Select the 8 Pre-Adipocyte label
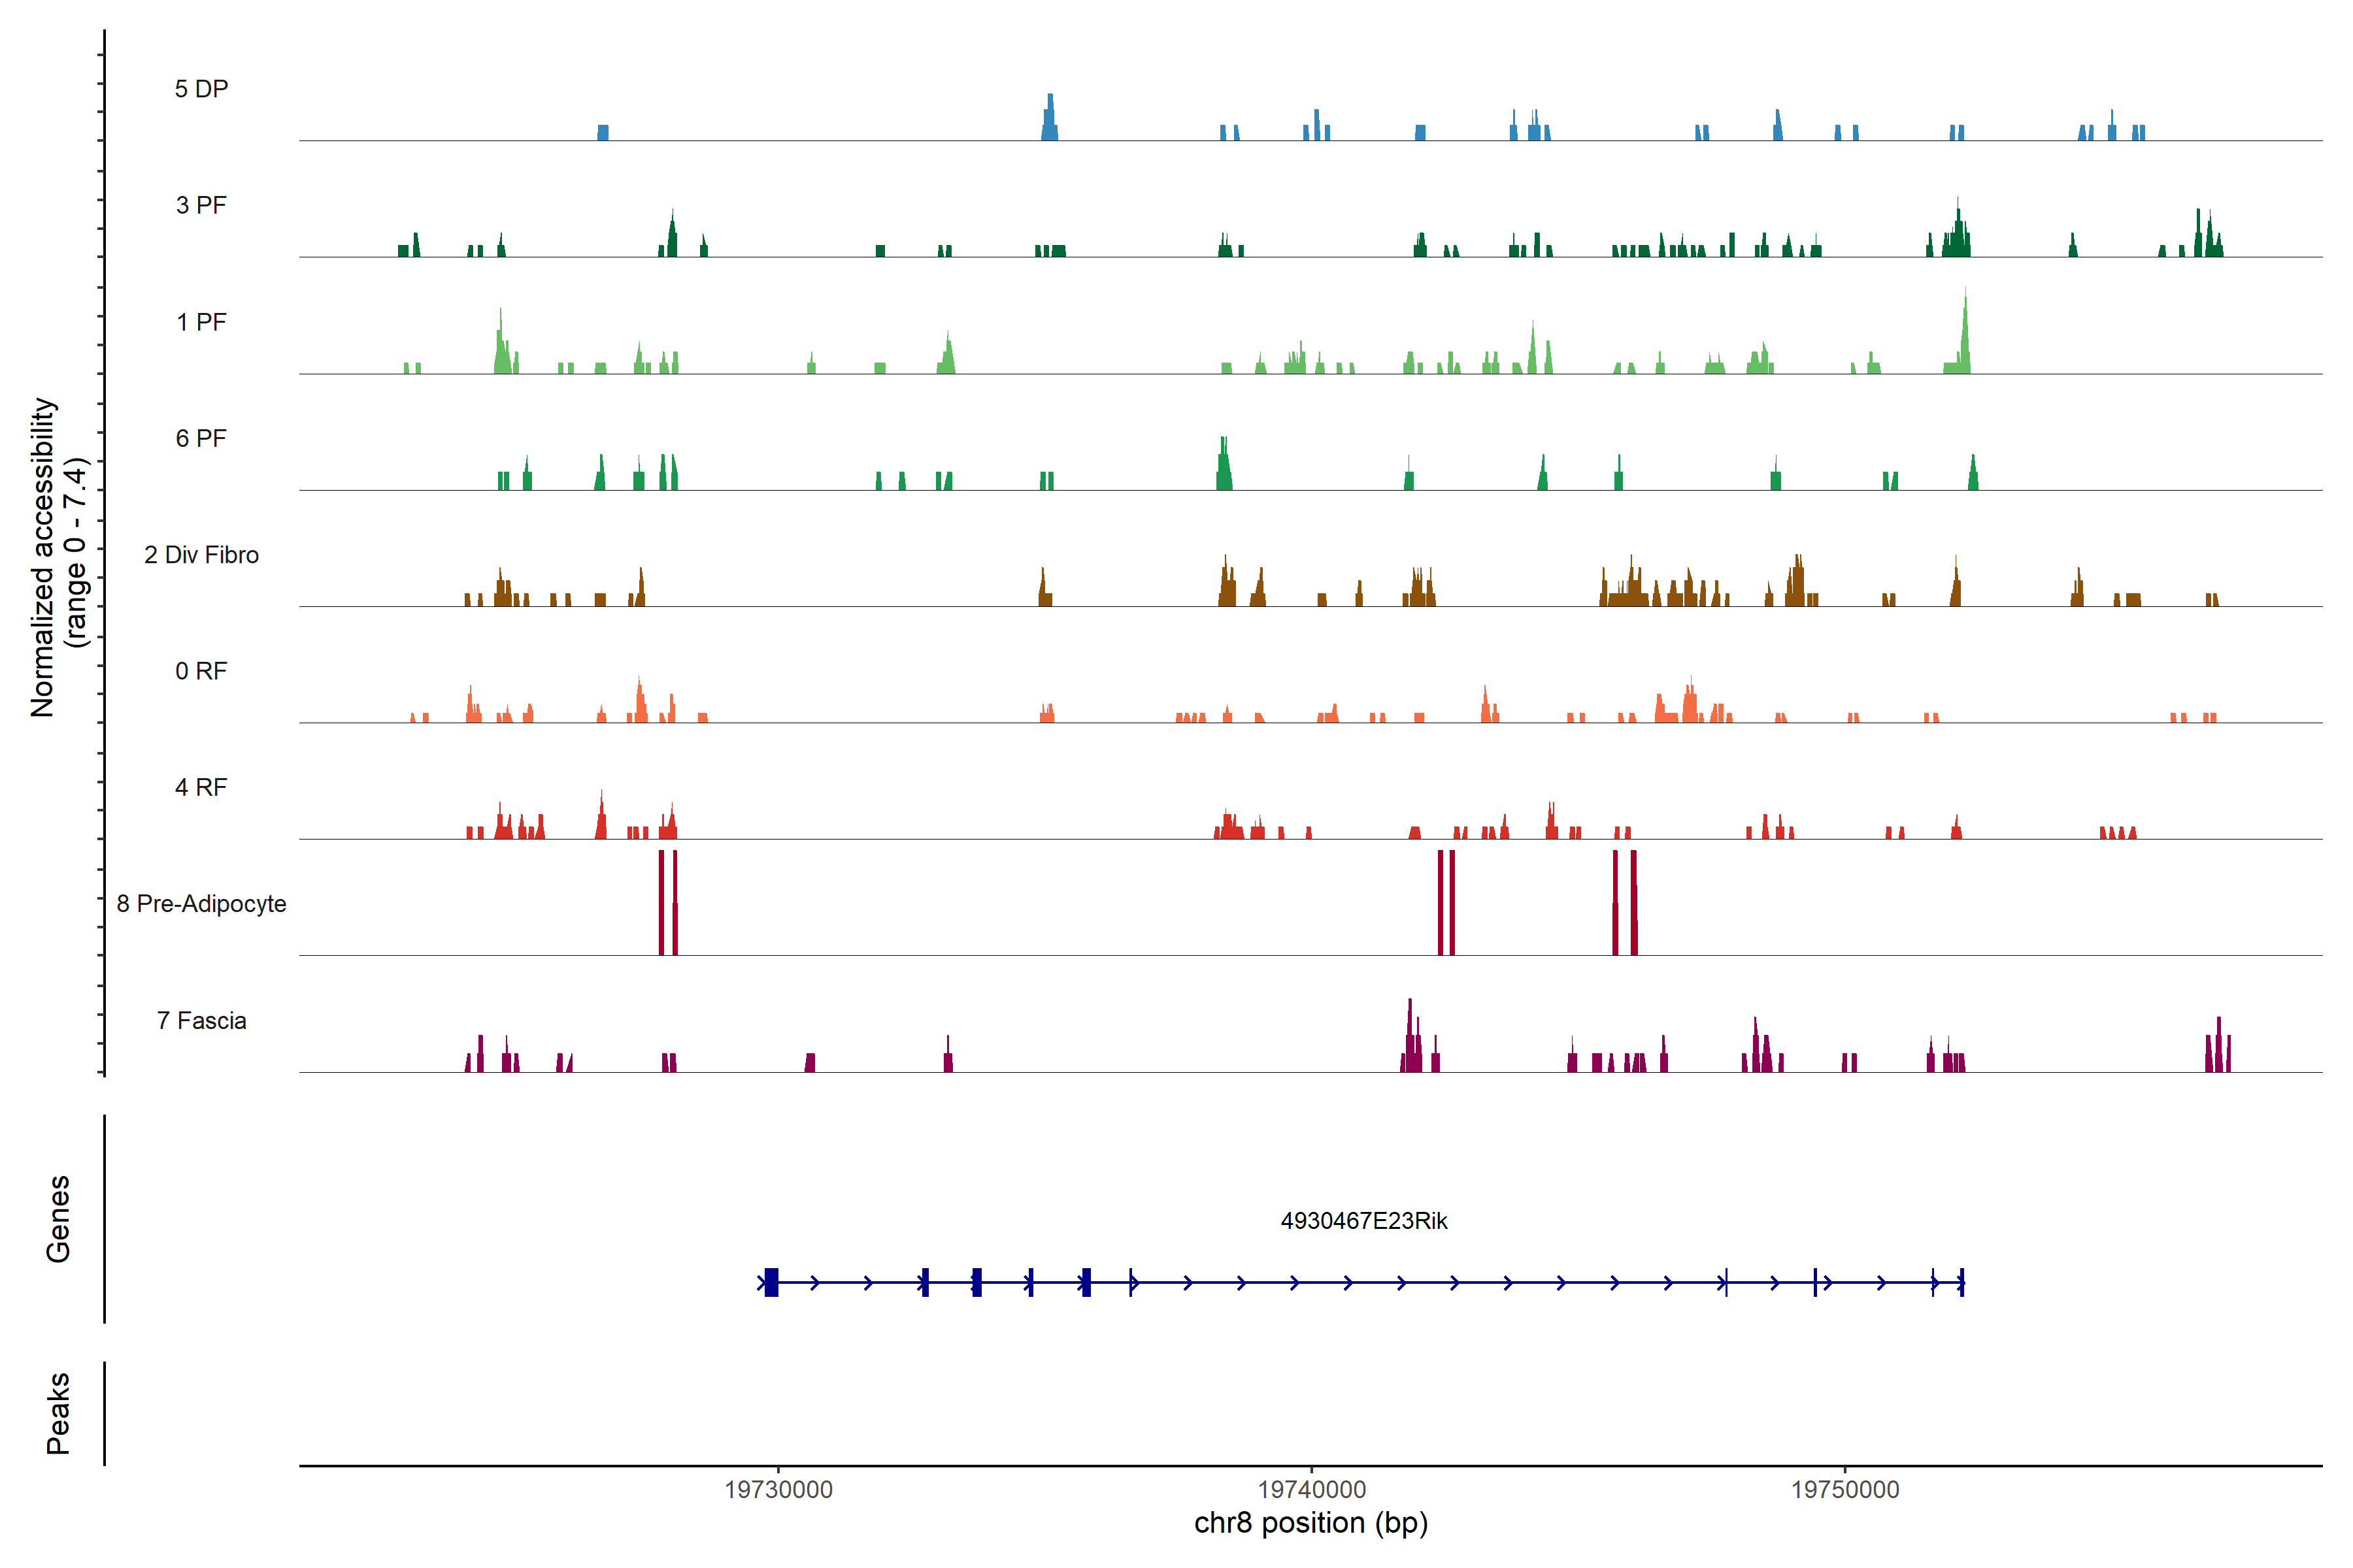 point(201,904)
